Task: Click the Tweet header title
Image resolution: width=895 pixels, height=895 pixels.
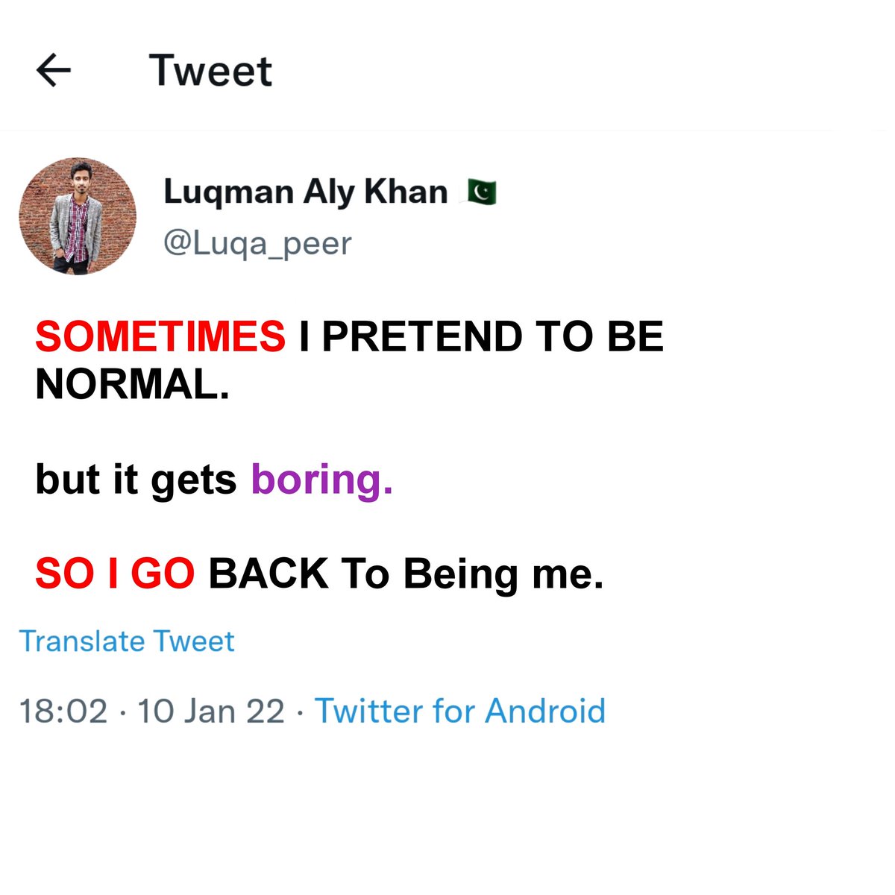Action: pos(211,71)
